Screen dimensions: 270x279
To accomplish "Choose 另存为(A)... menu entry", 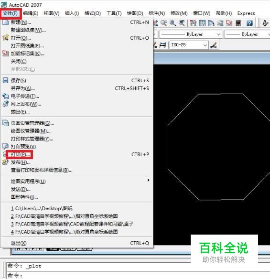I will (76, 88).
